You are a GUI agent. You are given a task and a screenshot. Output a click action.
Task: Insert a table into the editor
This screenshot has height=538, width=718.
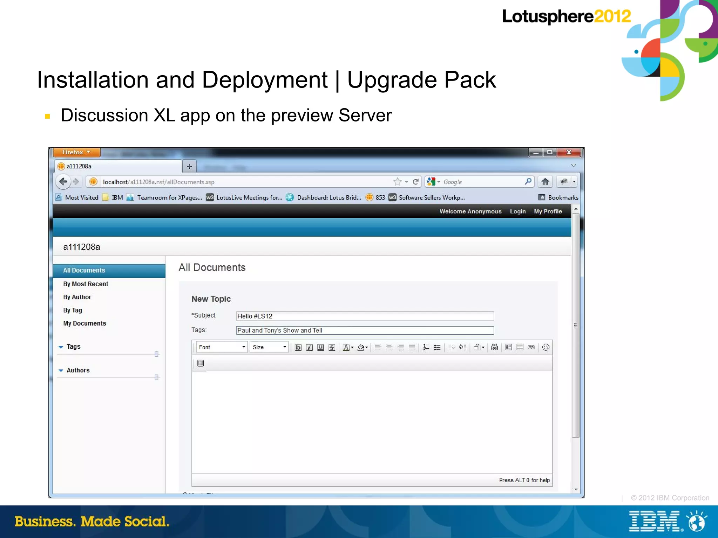point(520,347)
